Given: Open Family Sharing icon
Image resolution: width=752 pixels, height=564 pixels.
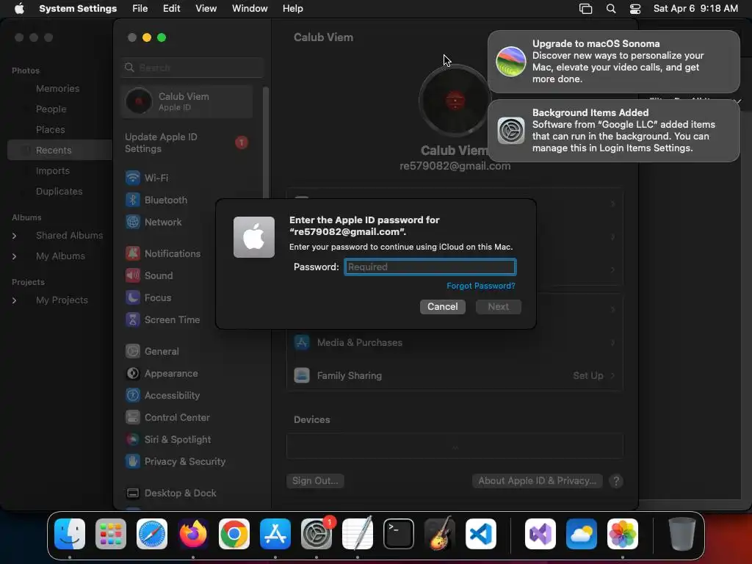Looking at the screenshot, I should pyautogui.click(x=302, y=375).
